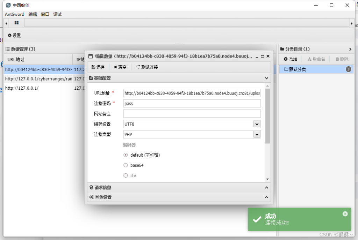358x240 pixels.
Task: Click 重命名 rename category button
Action: [316, 59]
